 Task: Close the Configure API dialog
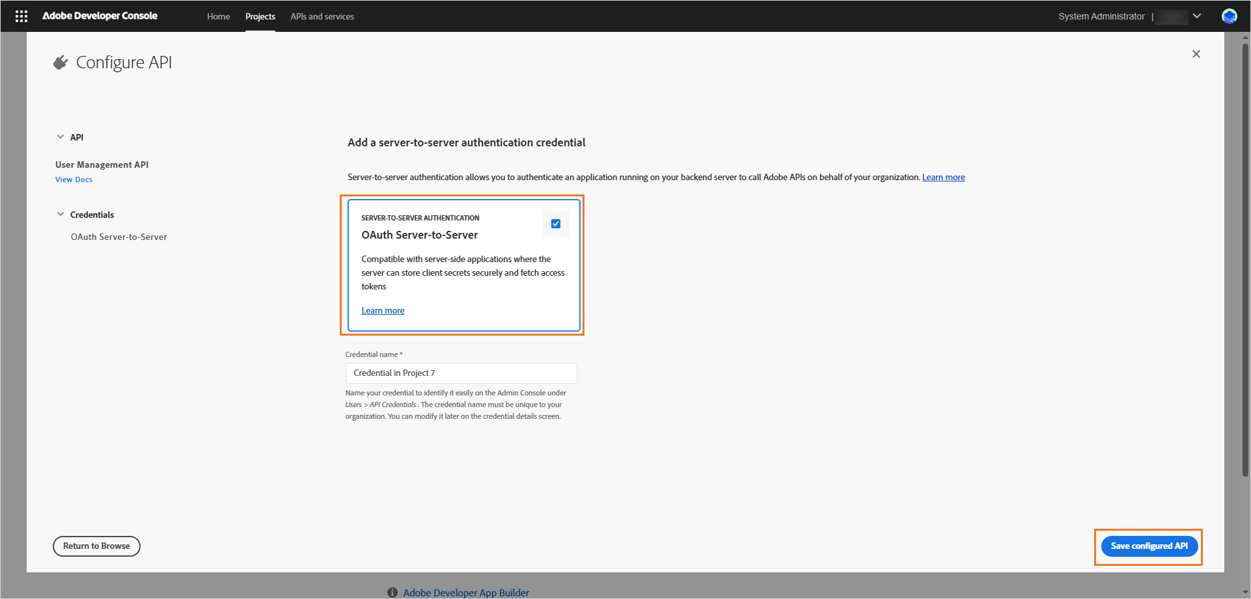tap(1196, 54)
